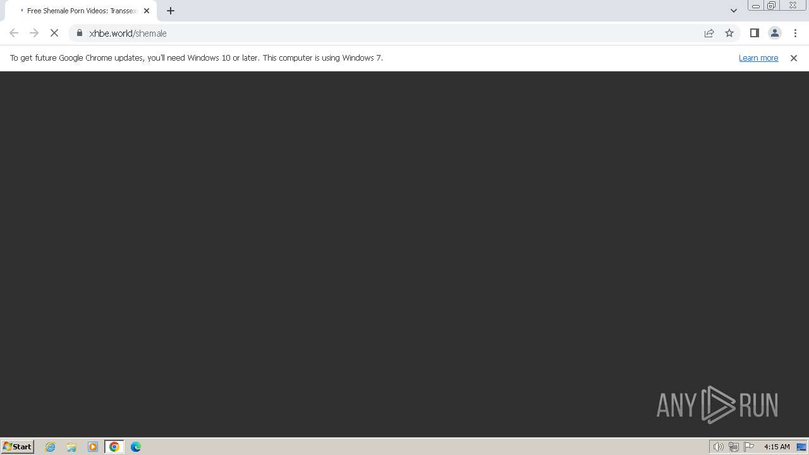Open Windows Explorer folder in taskbar
The width and height of the screenshot is (809, 455).
coord(71,447)
